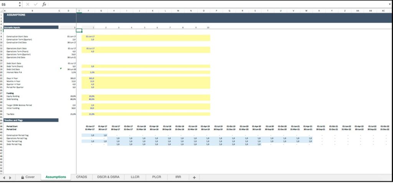Switch to the CFADS sheet tab
Screen dimensions: 393x183
(81, 177)
